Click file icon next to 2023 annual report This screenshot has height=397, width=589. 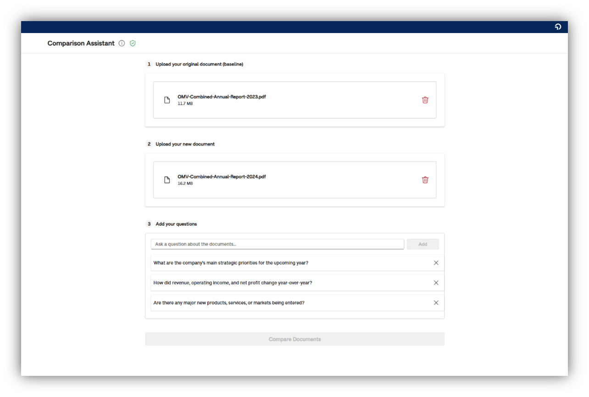(167, 100)
